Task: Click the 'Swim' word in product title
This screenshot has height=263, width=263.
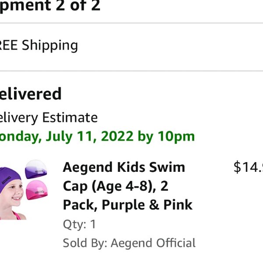Action: pos(167,167)
